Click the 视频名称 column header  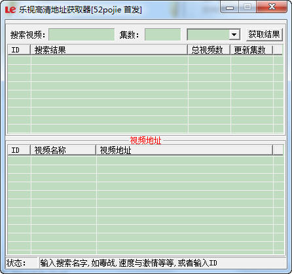63,150
